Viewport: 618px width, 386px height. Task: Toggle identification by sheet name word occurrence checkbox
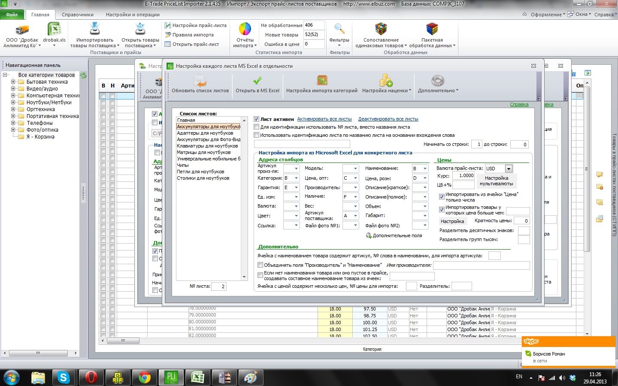[256, 135]
